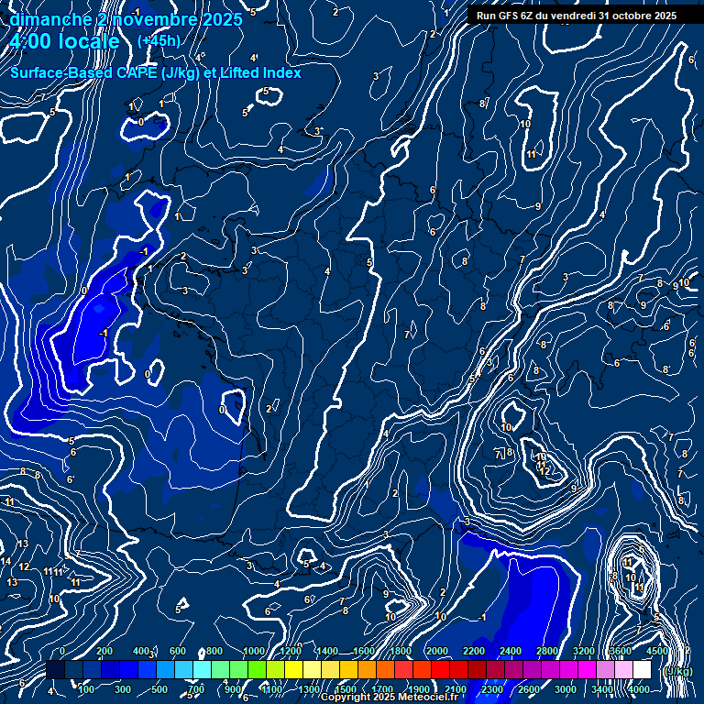Pick the dark red swatch between 2200 and 2300
Image resolution: width=704 pixels, height=704 pixels.
477,669
